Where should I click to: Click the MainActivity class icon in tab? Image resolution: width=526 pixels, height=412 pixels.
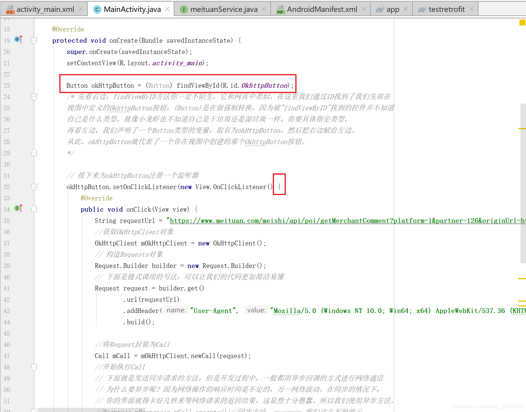[x=97, y=9]
